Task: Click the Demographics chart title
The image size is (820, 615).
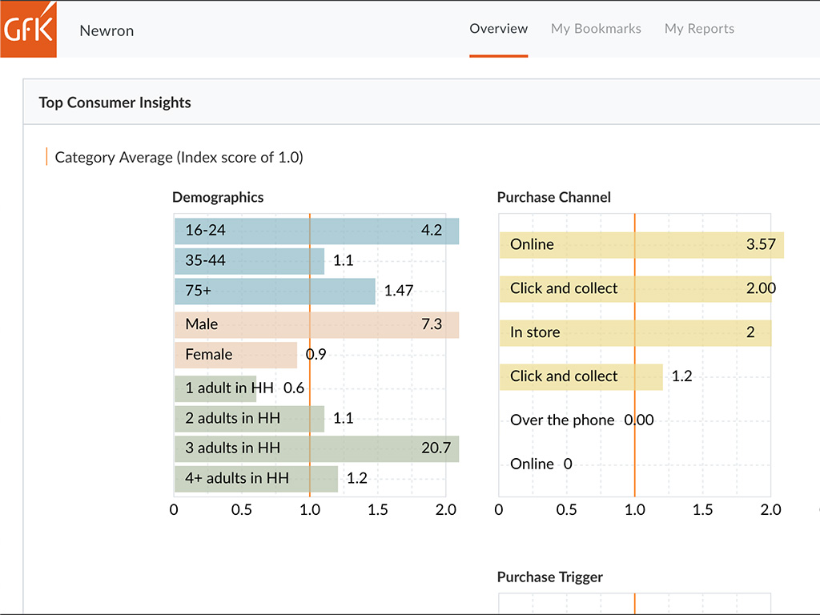Action: (218, 197)
